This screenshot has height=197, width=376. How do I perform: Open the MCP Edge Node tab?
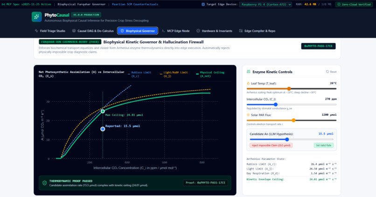pos(175,31)
